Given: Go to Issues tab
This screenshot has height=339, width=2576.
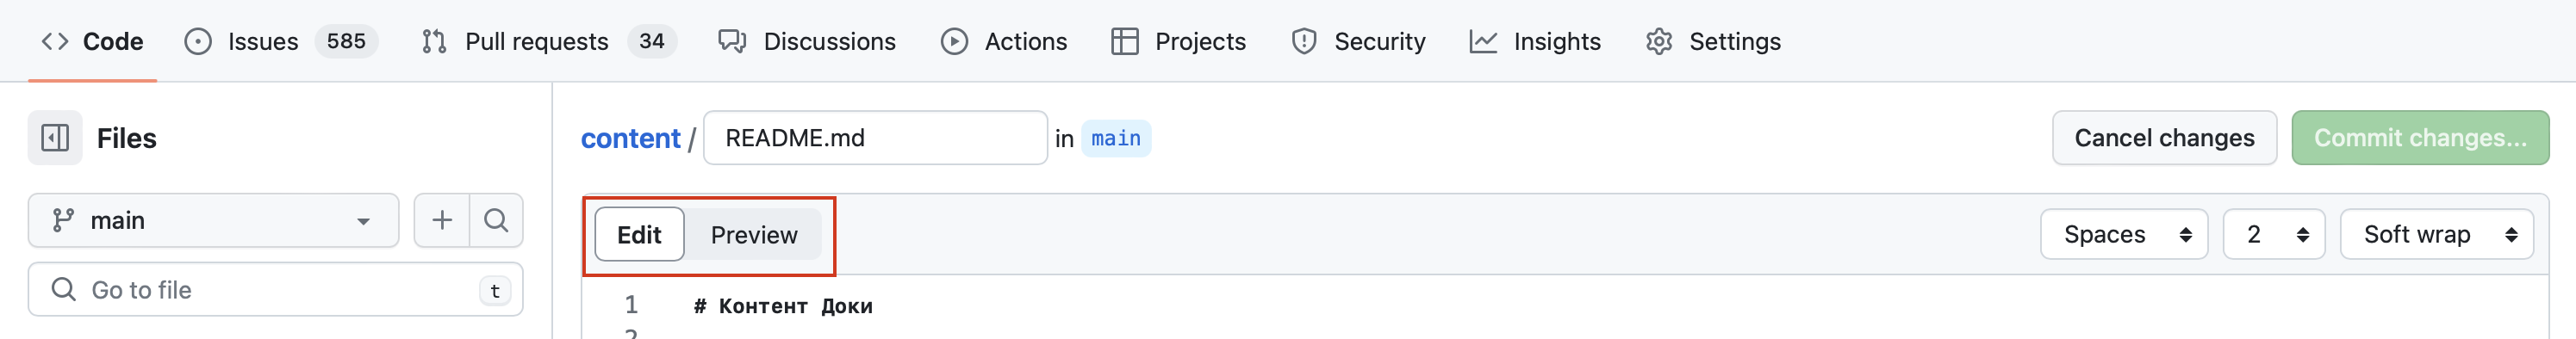Looking at the screenshot, I should (281, 41).
